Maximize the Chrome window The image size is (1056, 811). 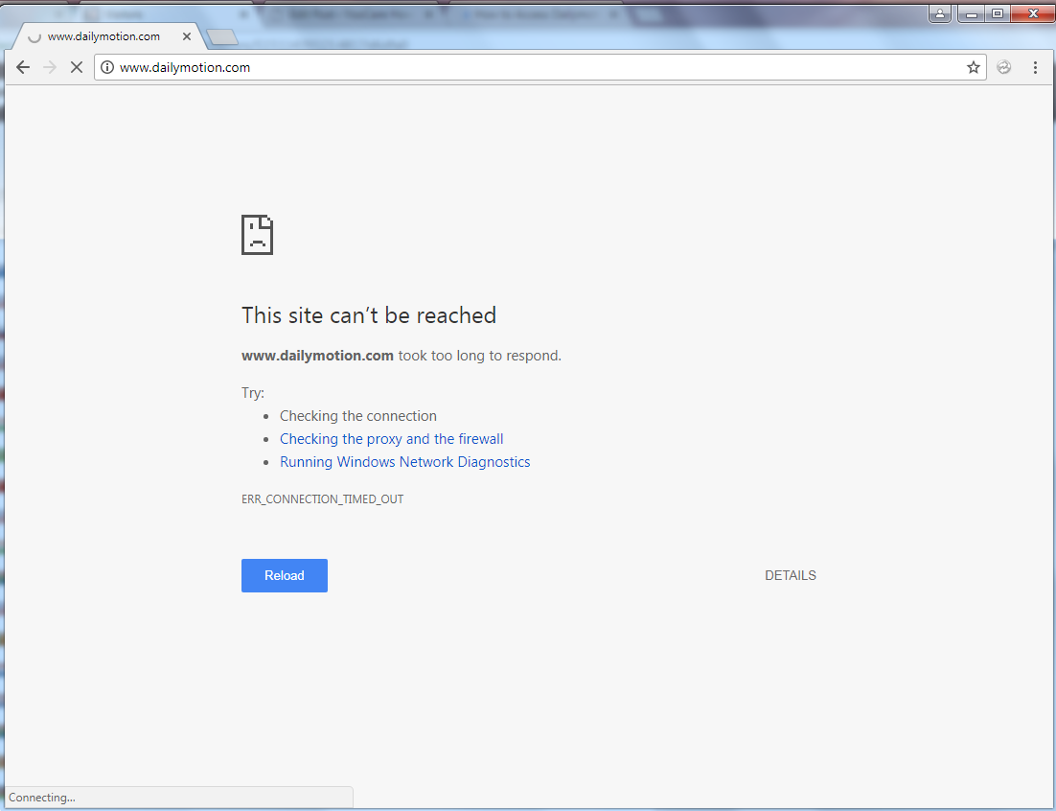[x=998, y=13]
